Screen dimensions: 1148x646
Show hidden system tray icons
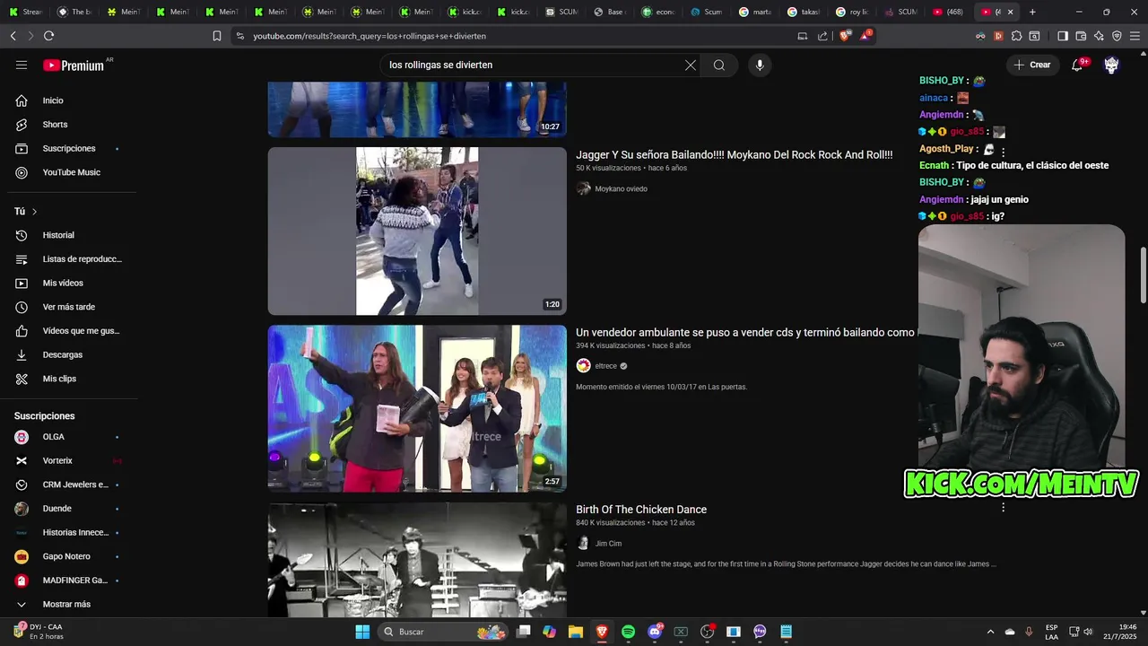coord(990,632)
